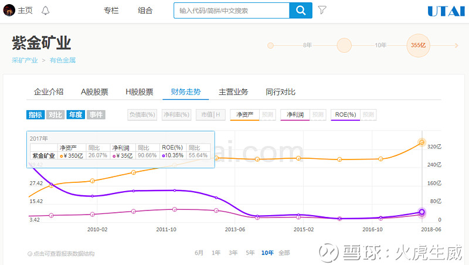Screen dimensions: 469x265
Task: Toggle the ROE(%) series
Action: coord(345,114)
